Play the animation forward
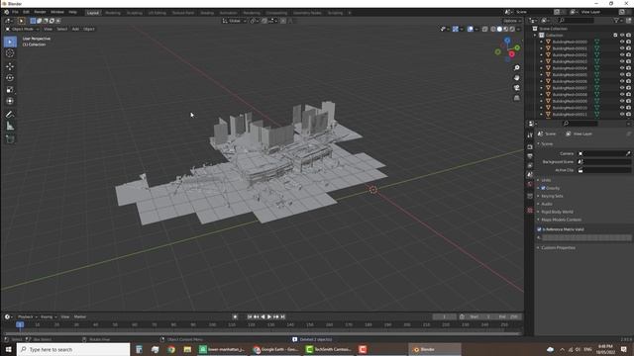The height and width of the screenshot is (356, 634). coord(269,316)
